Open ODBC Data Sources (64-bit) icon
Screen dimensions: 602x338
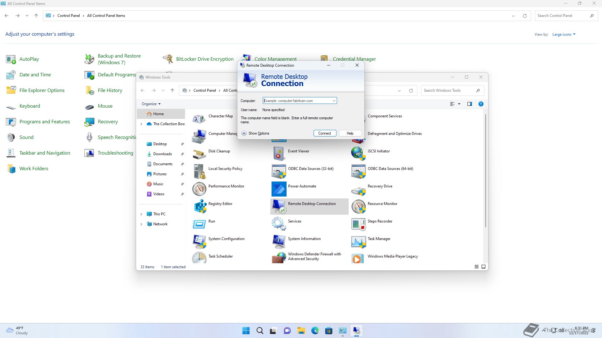[x=359, y=172]
